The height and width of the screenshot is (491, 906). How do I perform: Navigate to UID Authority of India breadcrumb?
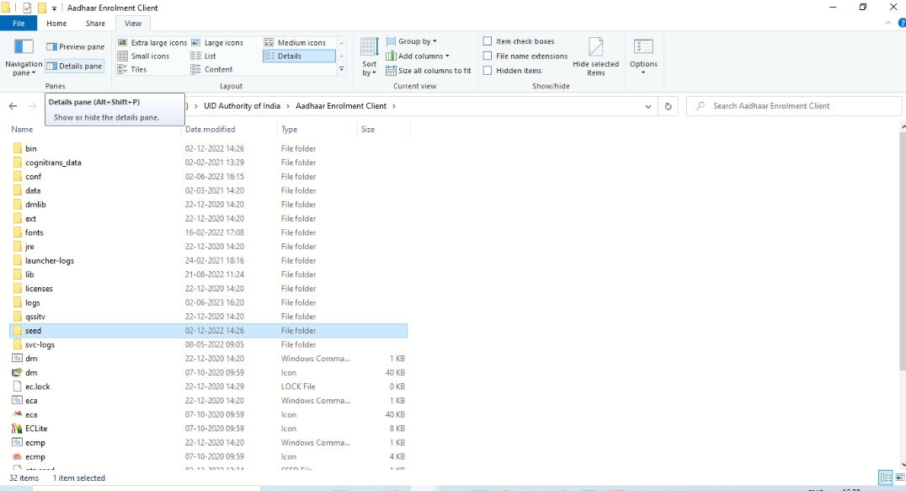(242, 106)
